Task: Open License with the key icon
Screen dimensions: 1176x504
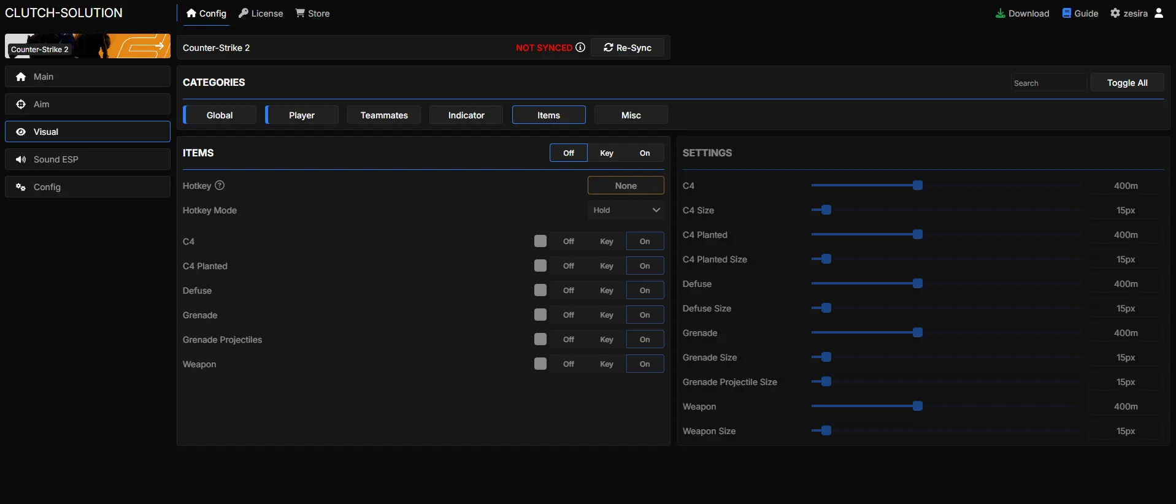Action: click(244, 13)
